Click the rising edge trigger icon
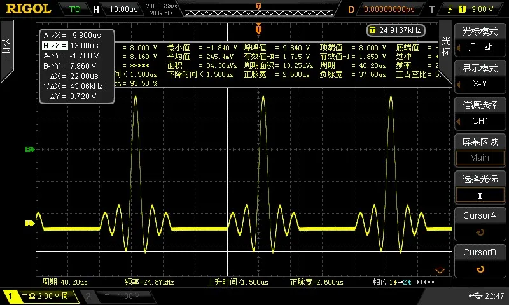Screen dimensions: 509x305 (450, 10)
